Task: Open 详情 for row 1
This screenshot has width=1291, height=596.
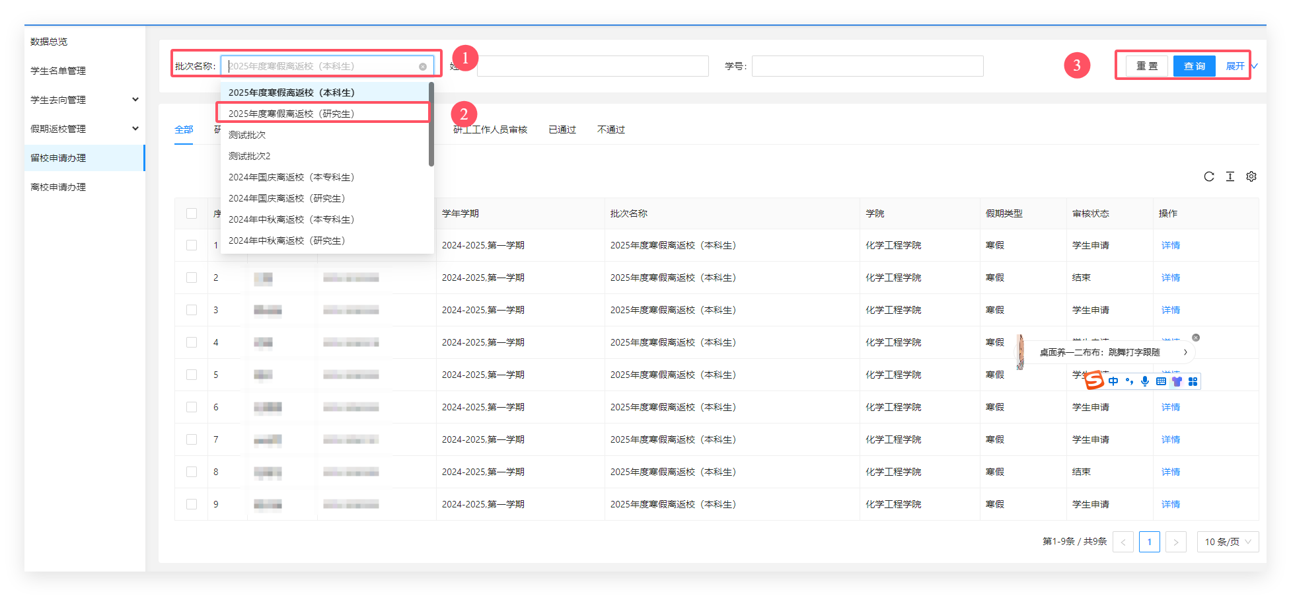Action: tap(1171, 245)
